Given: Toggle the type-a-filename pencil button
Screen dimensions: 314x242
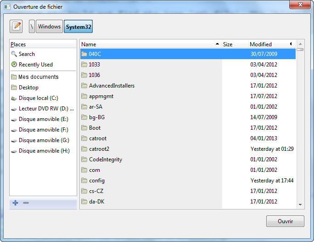Looking at the screenshot, I should [x=17, y=27].
